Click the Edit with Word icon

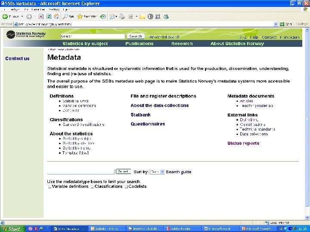tap(131, 17)
